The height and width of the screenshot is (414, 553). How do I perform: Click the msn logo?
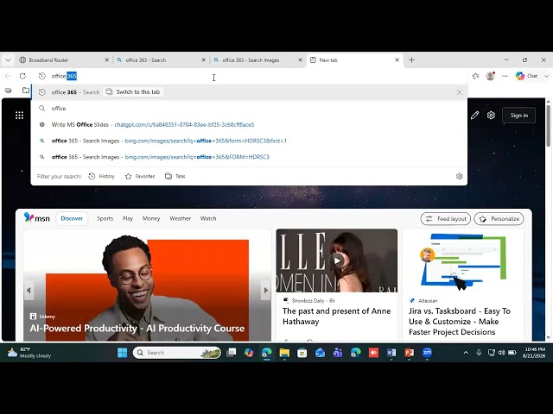(x=37, y=218)
